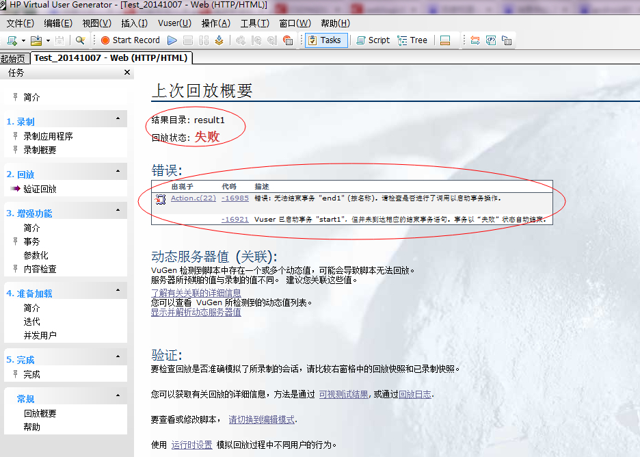Click the Save script floppy icon
This screenshot has height=457, width=640.
tap(59, 40)
